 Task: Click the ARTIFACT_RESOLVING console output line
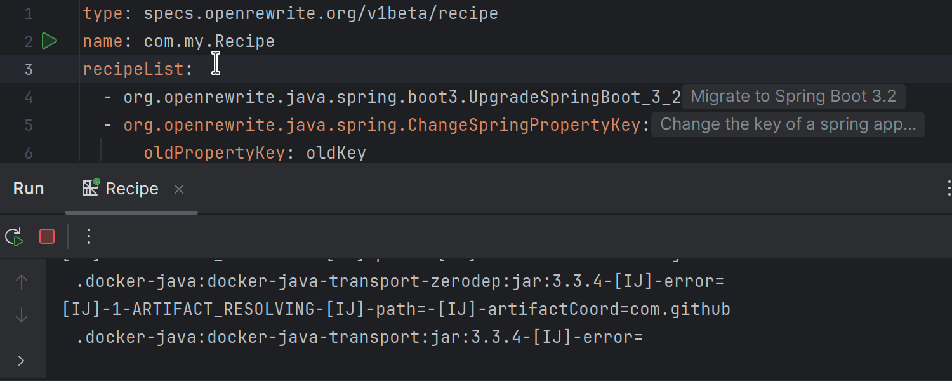(396, 309)
